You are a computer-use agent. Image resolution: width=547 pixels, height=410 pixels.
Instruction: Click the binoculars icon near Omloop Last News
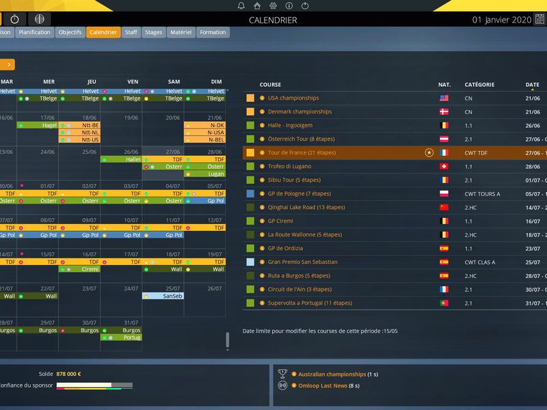click(282, 385)
